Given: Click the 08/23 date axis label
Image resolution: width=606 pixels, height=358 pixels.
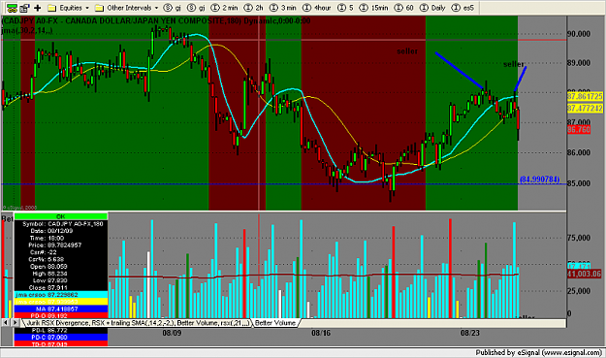Looking at the screenshot, I should pyautogui.click(x=469, y=333).
